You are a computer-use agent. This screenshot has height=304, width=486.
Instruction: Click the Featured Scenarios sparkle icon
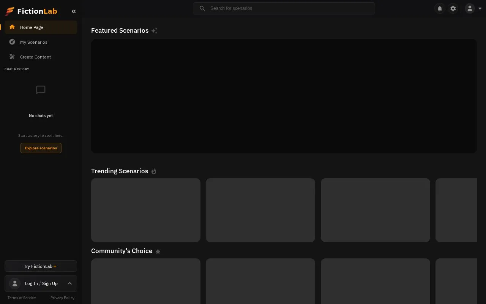(154, 31)
